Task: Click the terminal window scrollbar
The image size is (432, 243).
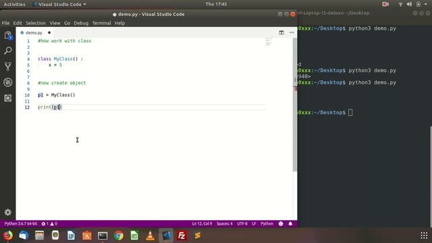Action: (x=431, y=177)
